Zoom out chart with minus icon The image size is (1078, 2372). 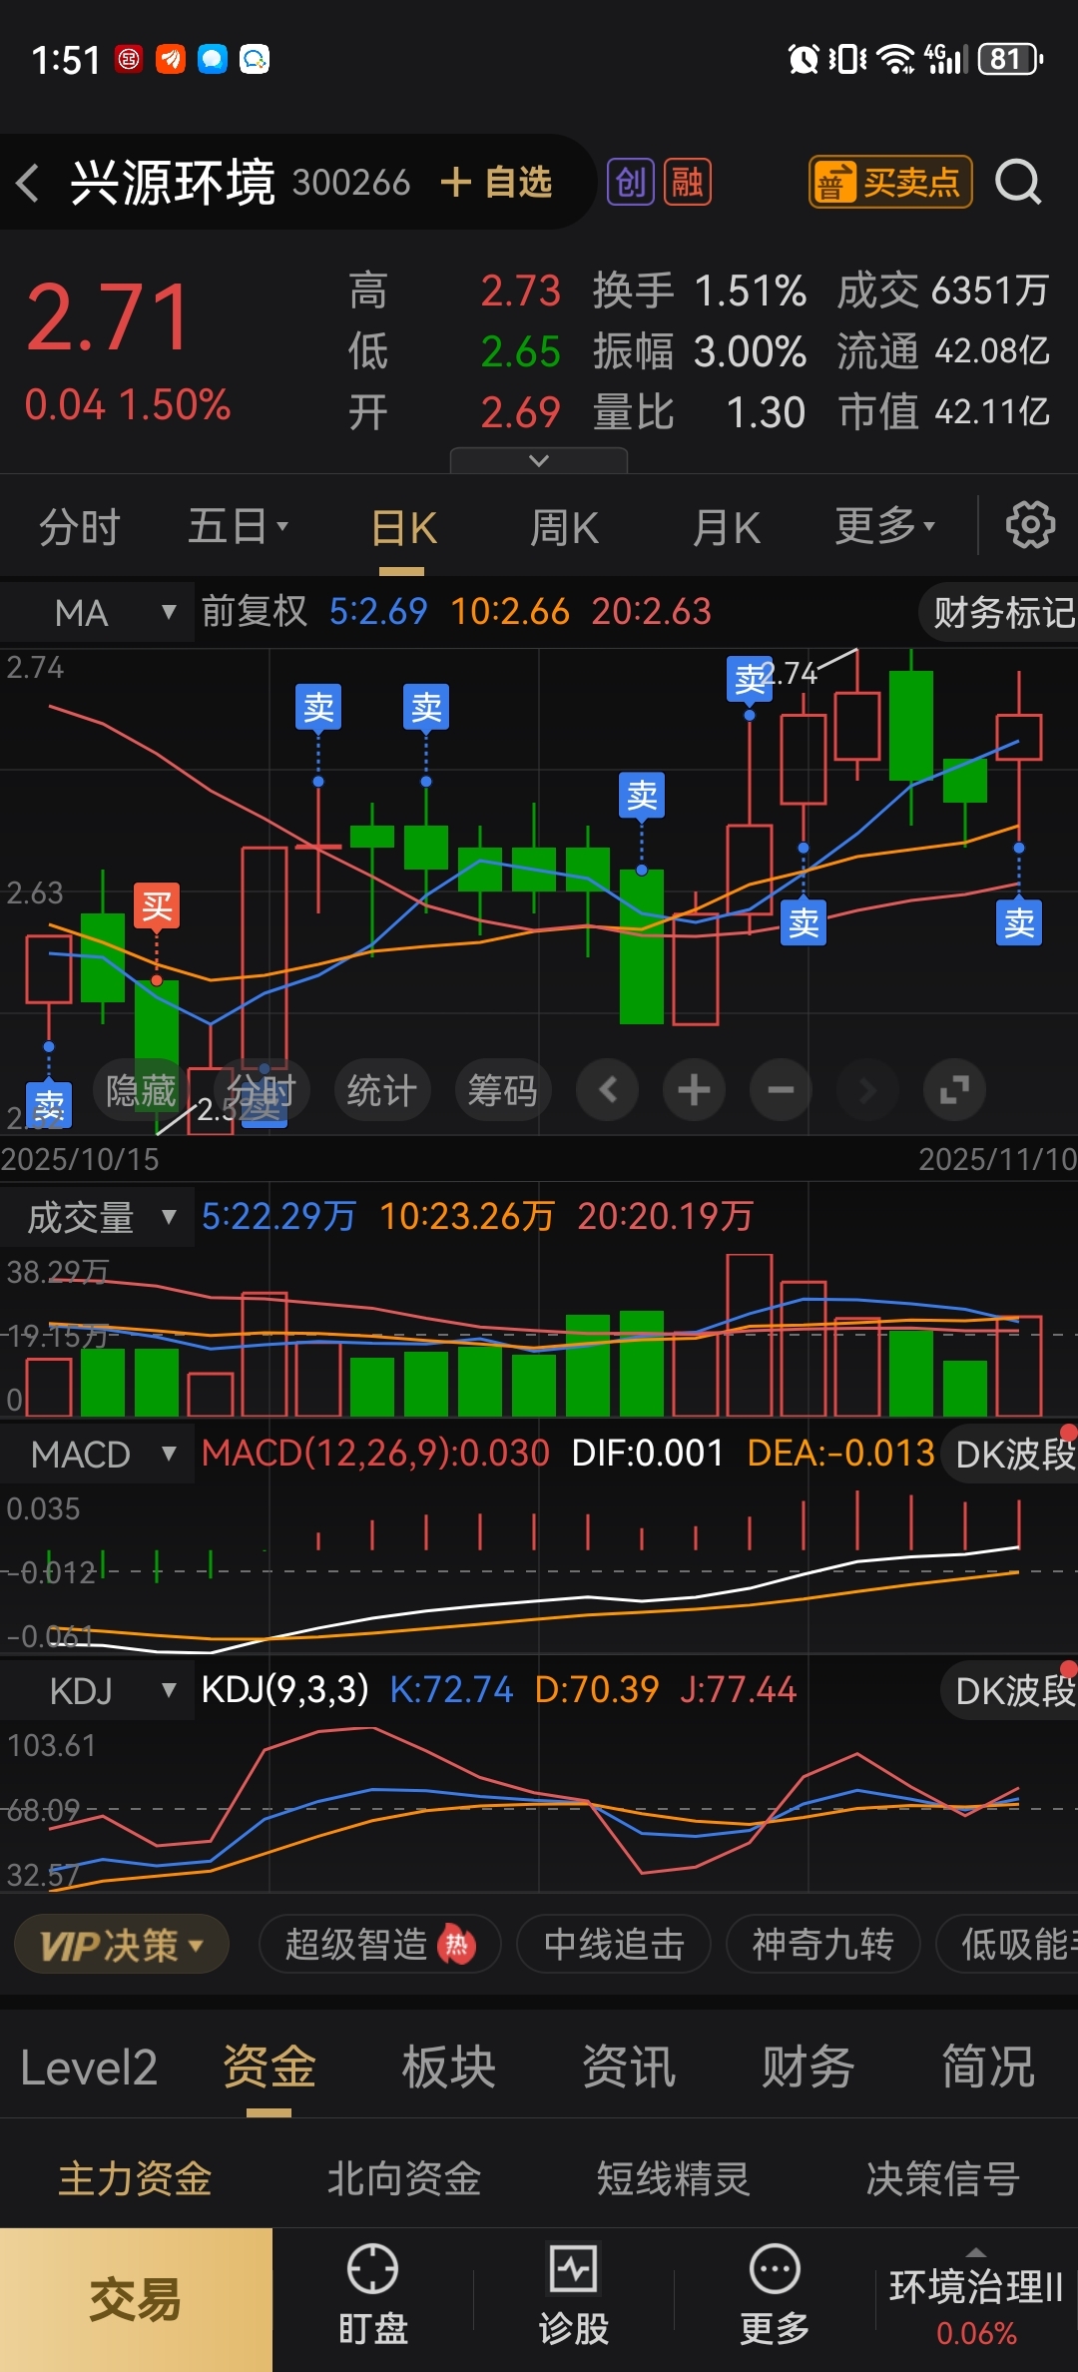(781, 1089)
